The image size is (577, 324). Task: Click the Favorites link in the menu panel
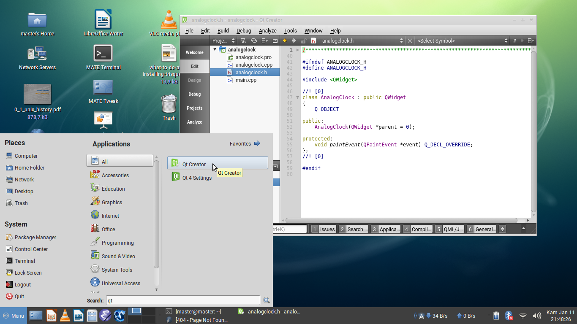click(240, 143)
